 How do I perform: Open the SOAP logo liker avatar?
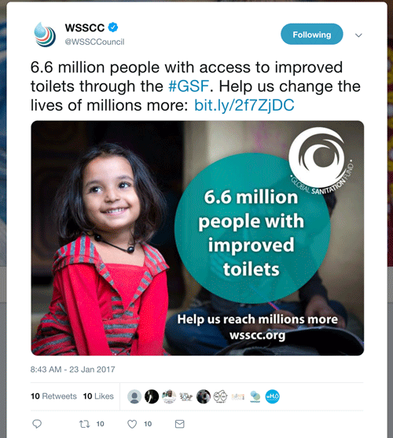pos(186,396)
